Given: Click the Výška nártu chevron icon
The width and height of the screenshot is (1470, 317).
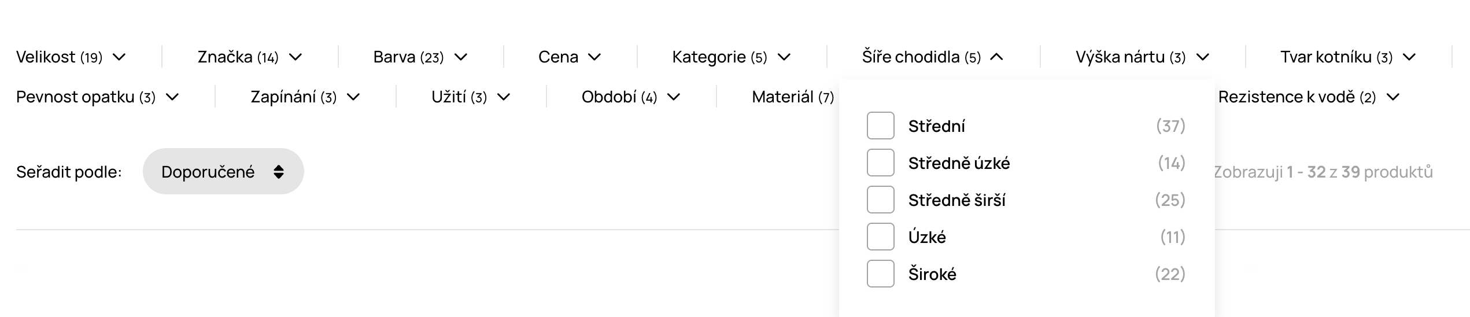Looking at the screenshot, I should pyautogui.click(x=1203, y=57).
